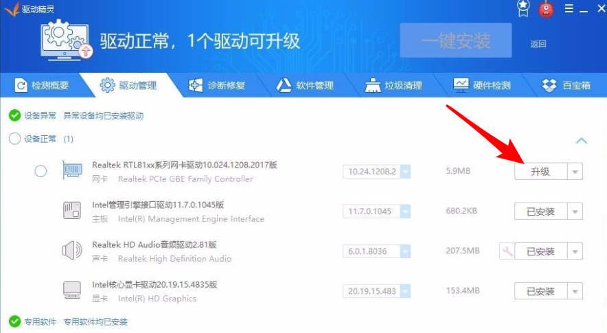Click the motherboard device icon for Intel管理引擎
Screen dimensions: 607x333
[x=72, y=211]
